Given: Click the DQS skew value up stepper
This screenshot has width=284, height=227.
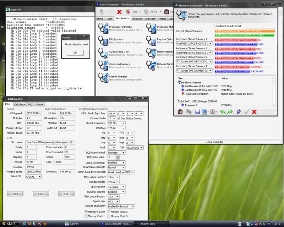Looking at the screenshot, I should [x=118, y=156].
